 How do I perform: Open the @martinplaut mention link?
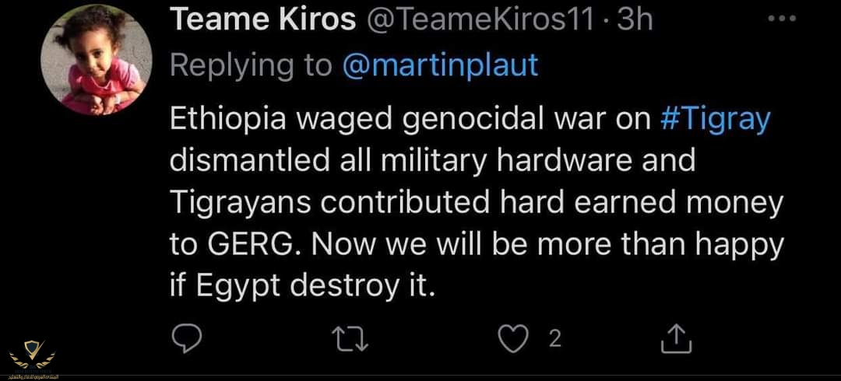pos(440,65)
